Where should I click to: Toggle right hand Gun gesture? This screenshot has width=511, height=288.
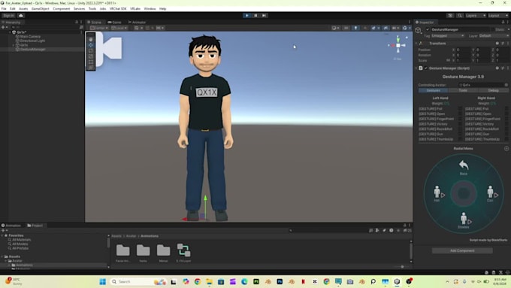(x=506, y=134)
